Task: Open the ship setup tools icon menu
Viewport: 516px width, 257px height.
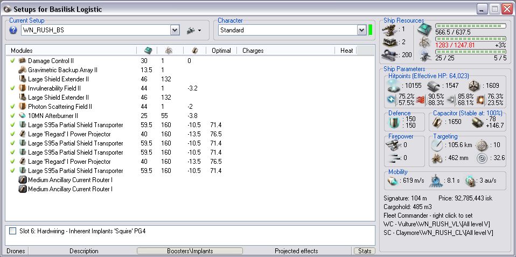Action: coord(194,30)
